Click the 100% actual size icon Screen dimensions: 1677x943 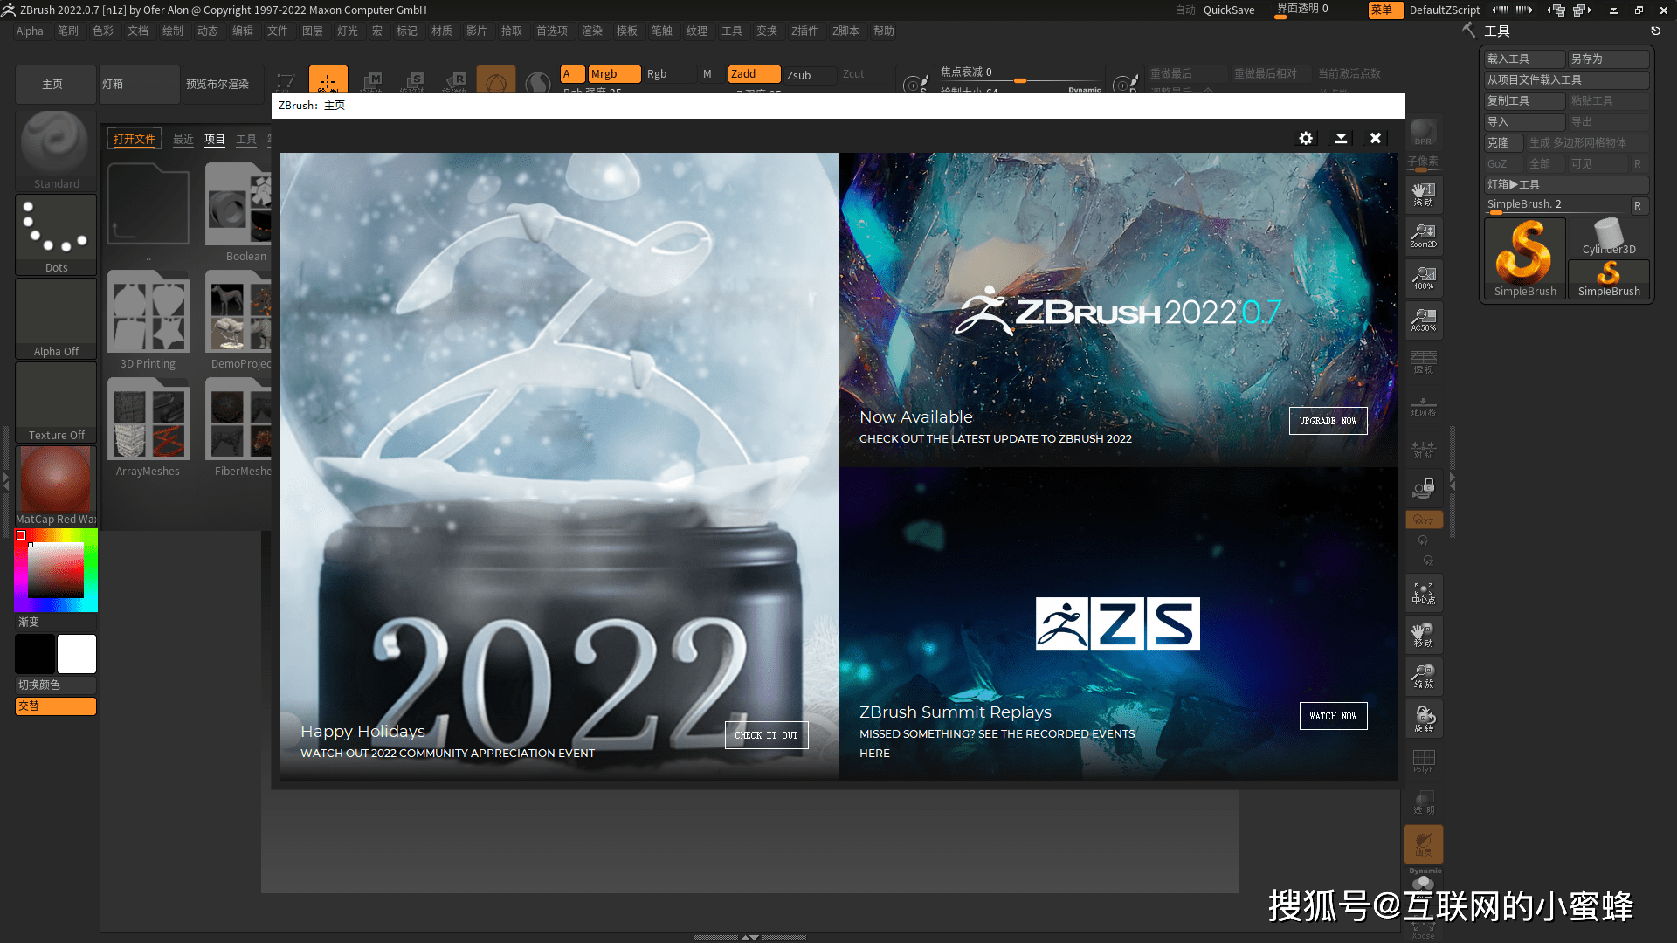tap(1424, 278)
